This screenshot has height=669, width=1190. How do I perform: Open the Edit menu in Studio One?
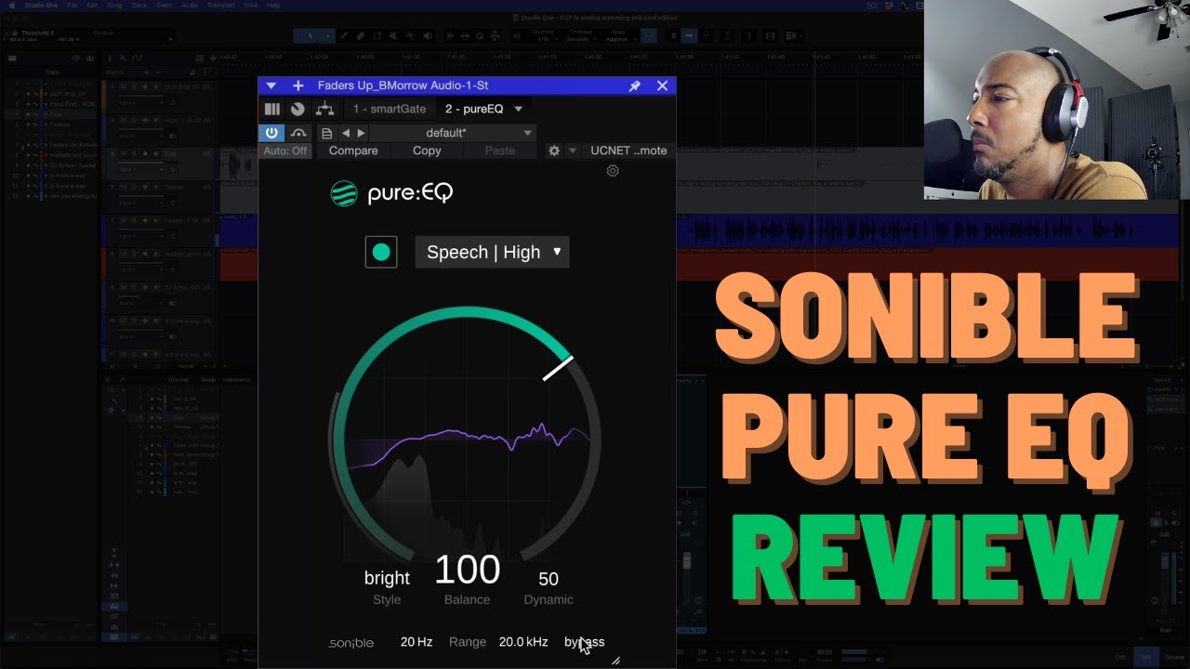click(92, 5)
